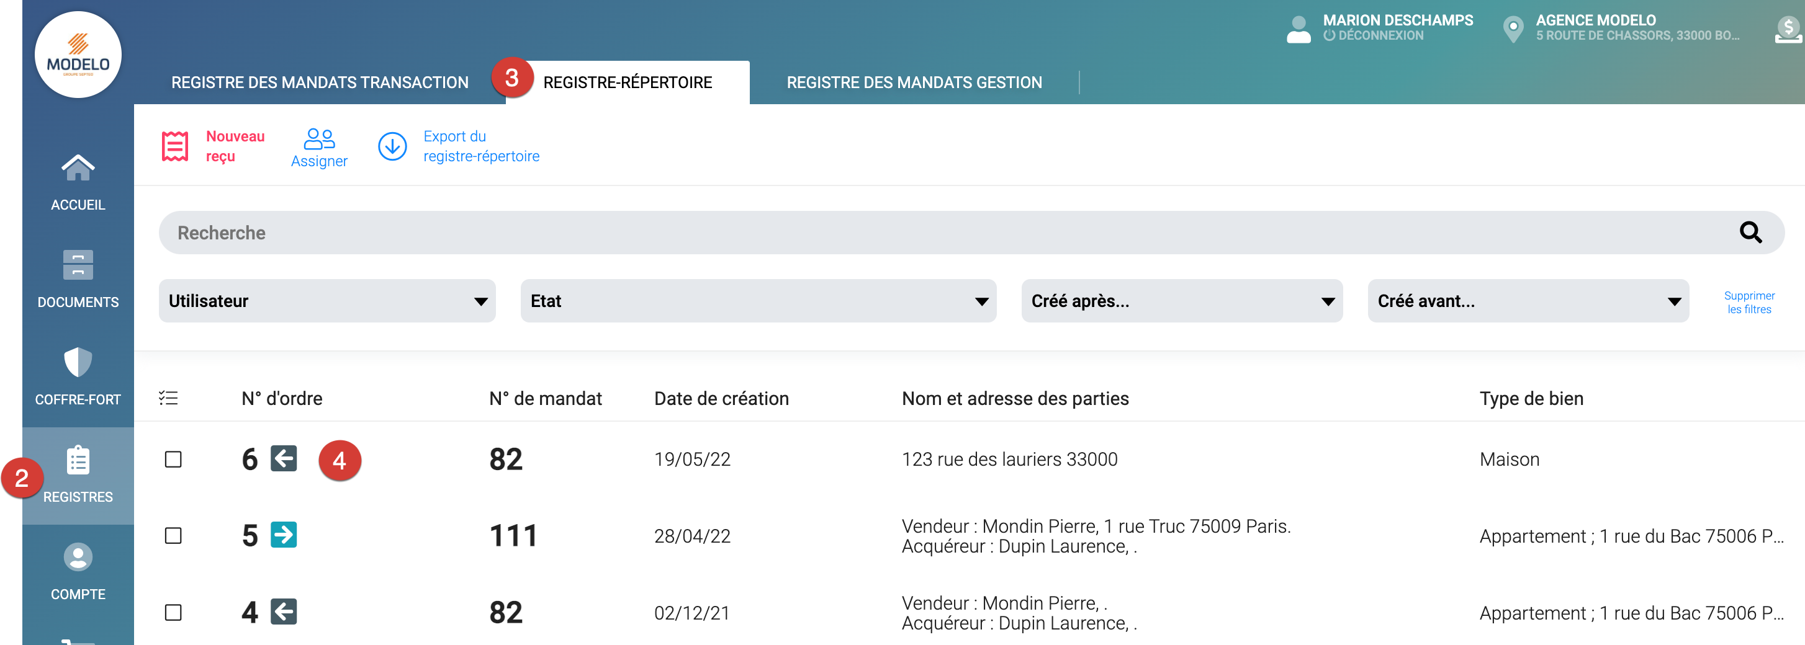This screenshot has height=645, width=1805.
Task: Click the Nouveau reçu receipt icon
Action: [175, 146]
